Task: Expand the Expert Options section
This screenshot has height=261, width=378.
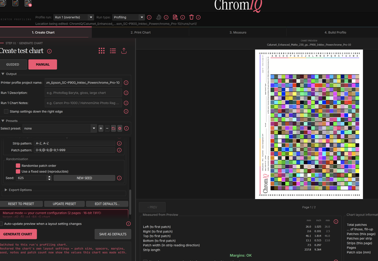Action: click(x=20, y=190)
